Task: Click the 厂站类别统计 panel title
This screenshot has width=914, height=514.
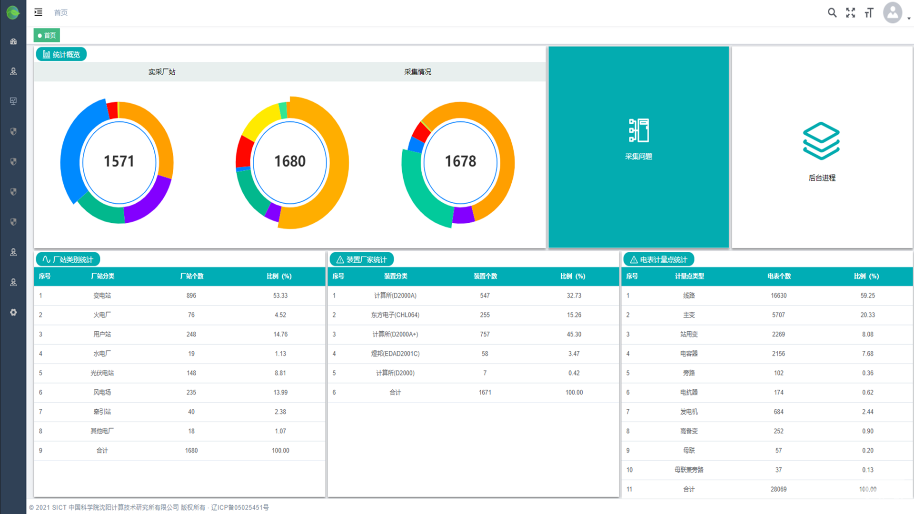Action: [68, 259]
